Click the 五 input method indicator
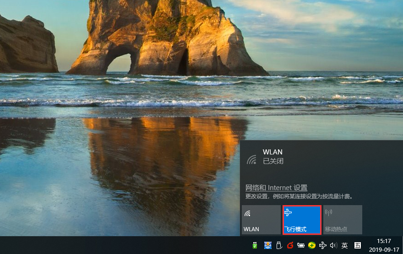 click(358, 245)
